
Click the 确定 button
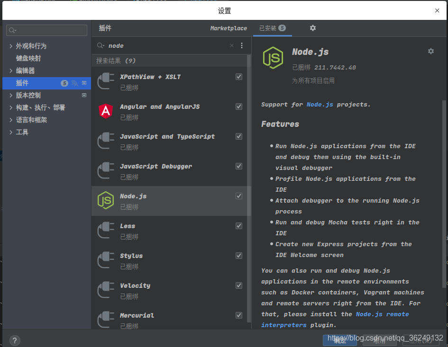(339, 340)
